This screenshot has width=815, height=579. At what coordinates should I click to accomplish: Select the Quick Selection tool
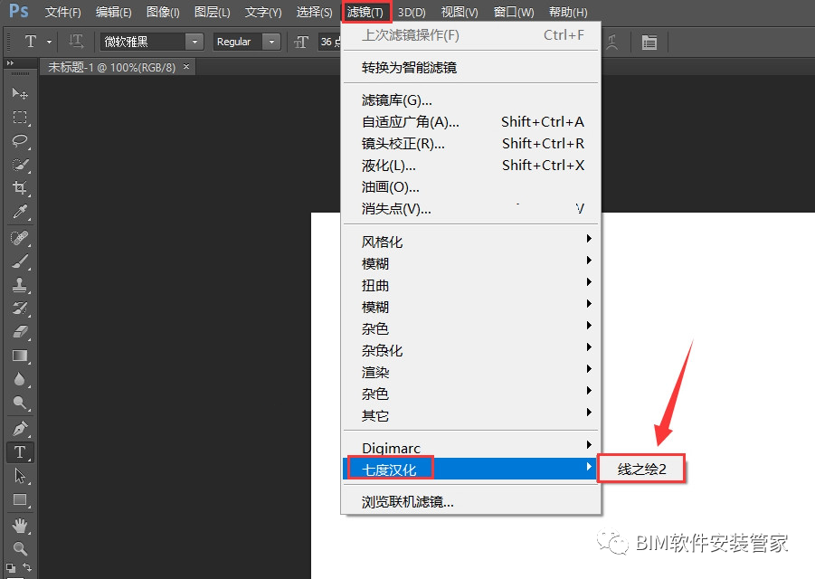pyautogui.click(x=20, y=165)
